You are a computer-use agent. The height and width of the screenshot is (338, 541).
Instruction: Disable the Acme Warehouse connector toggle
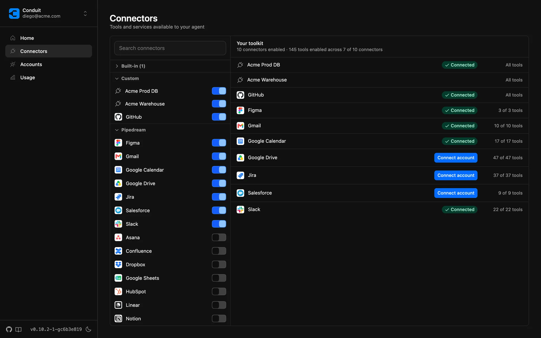(x=219, y=104)
